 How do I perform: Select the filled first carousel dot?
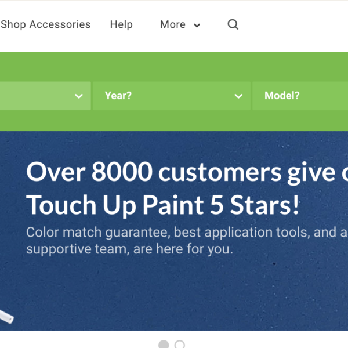(164, 345)
